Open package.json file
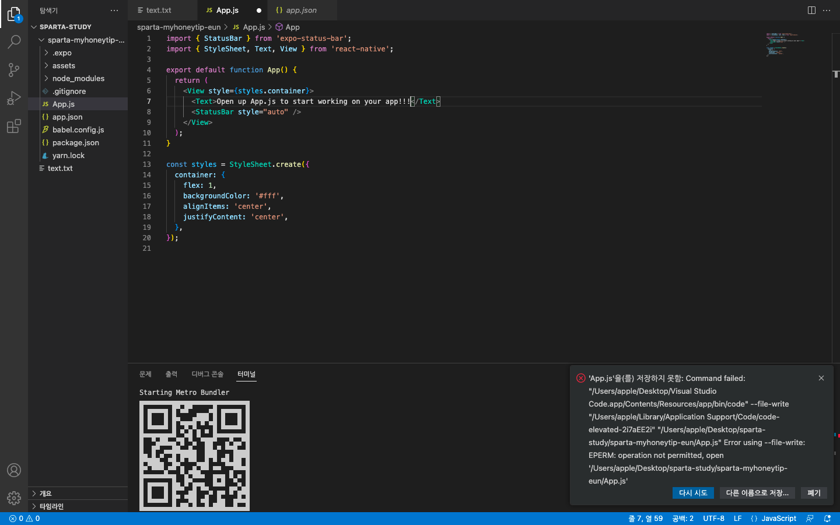Image resolution: width=840 pixels, height=525 pixels. pos(78,142)
